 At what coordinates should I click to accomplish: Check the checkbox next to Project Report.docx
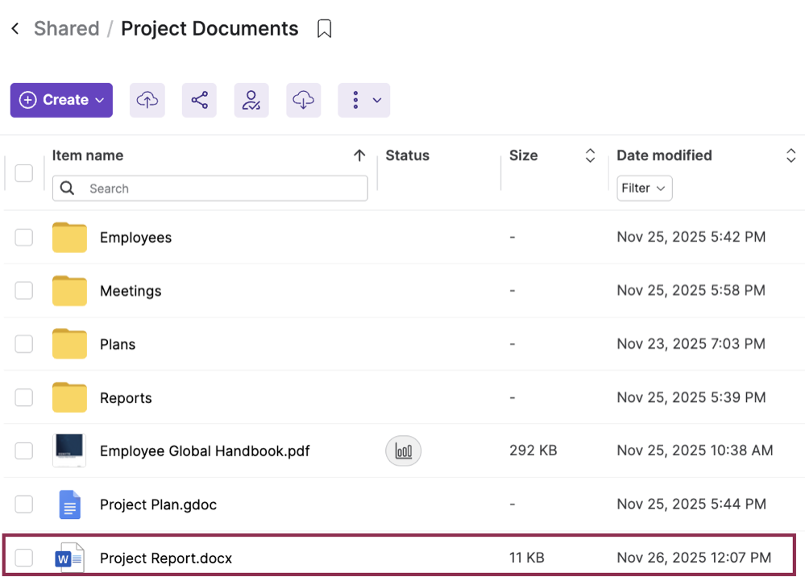coord(23,557)
